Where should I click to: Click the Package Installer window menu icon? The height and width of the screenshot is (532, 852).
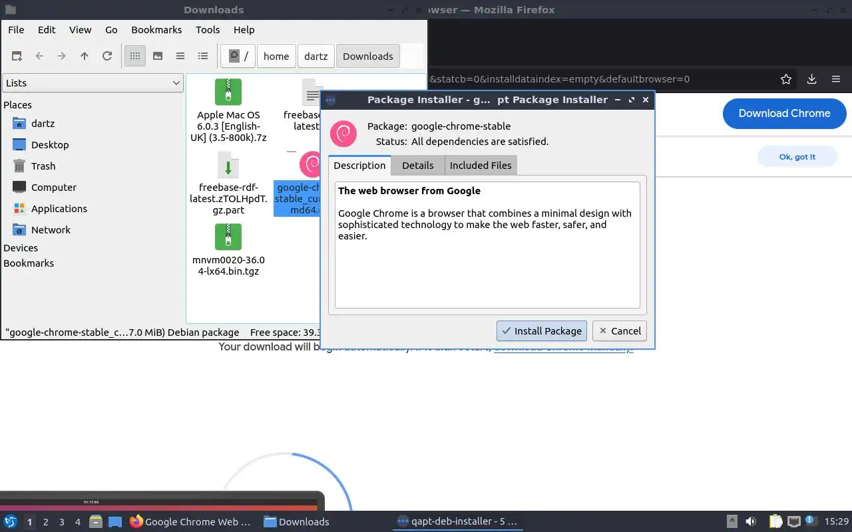click(x=331, y=100)
